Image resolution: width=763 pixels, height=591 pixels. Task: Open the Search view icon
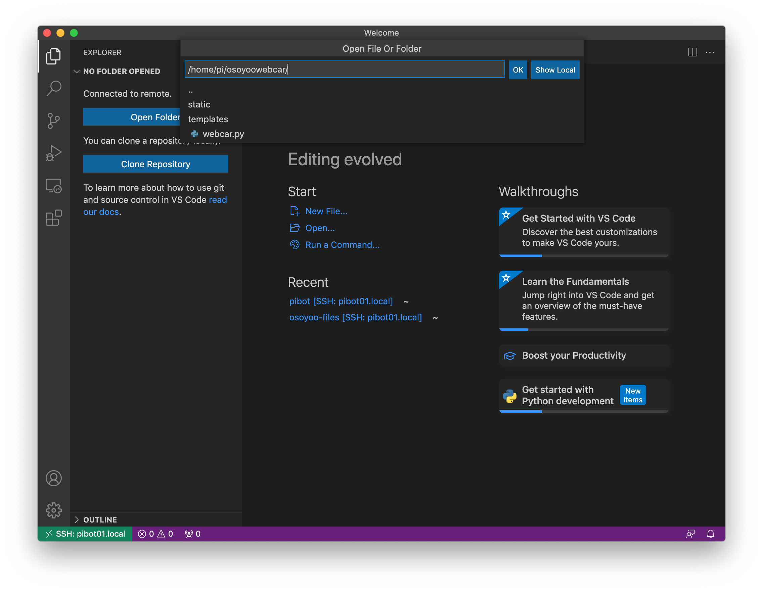point(53,88)
